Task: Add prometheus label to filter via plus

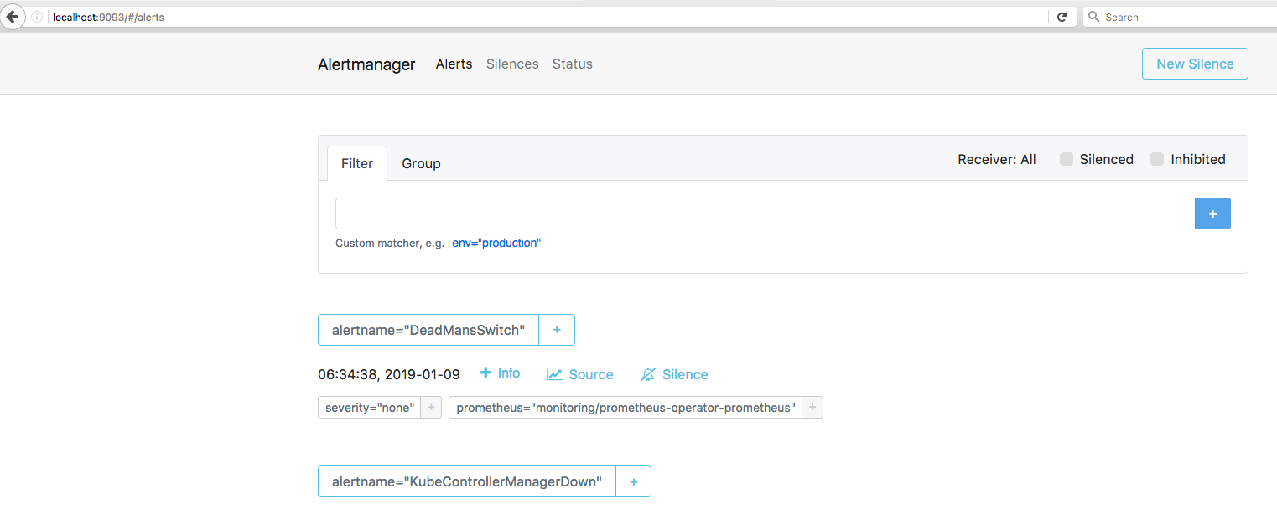Action: tap(812, 408)
